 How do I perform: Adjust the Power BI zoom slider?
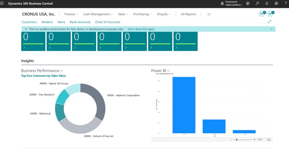click(237, 140)
